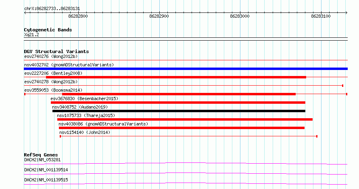Viewport: 359px width, 189px height.
Task: Click the red esv2227206 variant bar
Action: (176, 77)
